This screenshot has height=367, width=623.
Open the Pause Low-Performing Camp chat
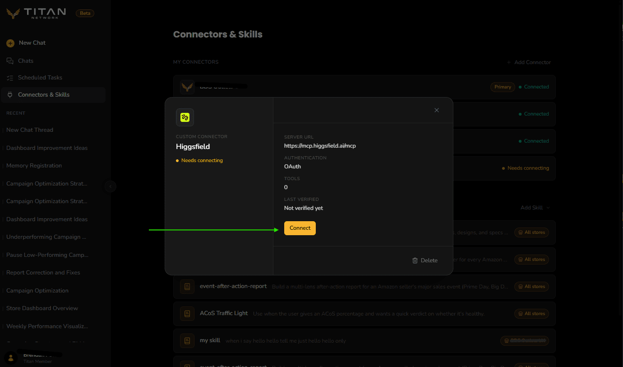[47, 255]
